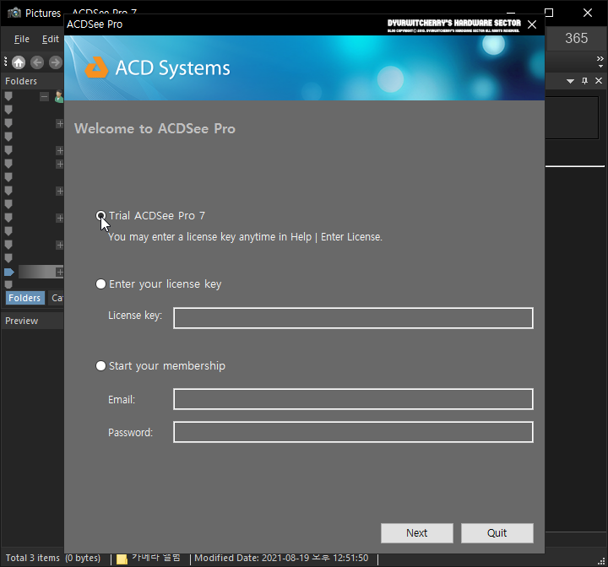This screenshot has width=608, height=567.
Task: Maximize the ACDSee main window
Action: click(x=549, y=13)
